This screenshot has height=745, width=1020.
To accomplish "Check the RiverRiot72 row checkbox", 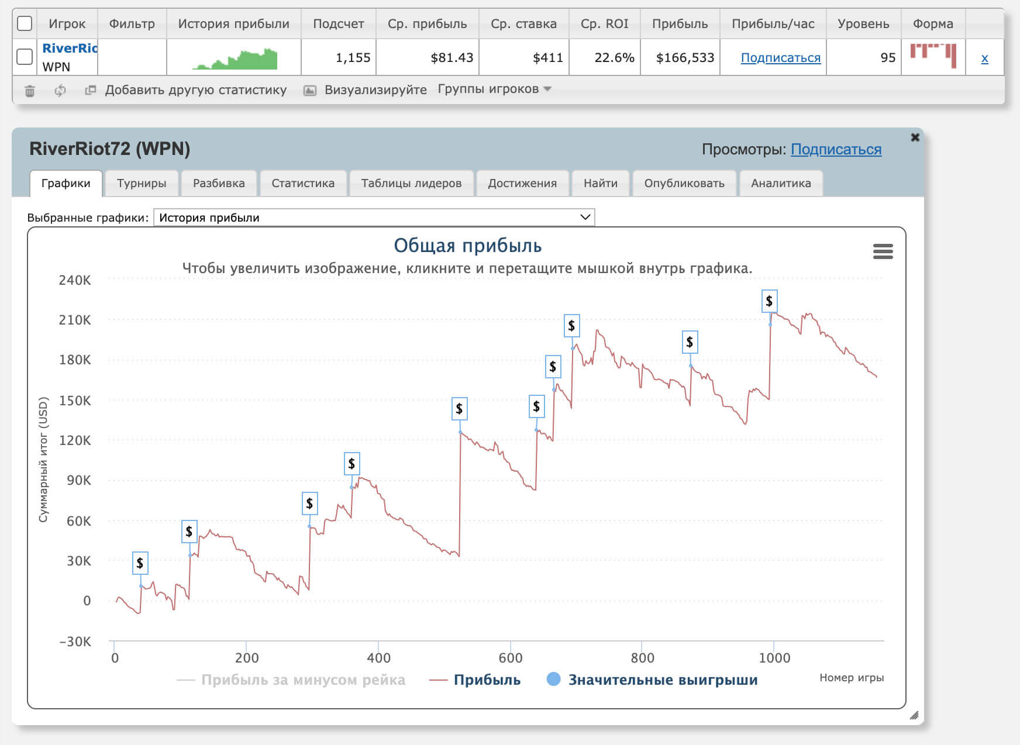I will 25,57.
